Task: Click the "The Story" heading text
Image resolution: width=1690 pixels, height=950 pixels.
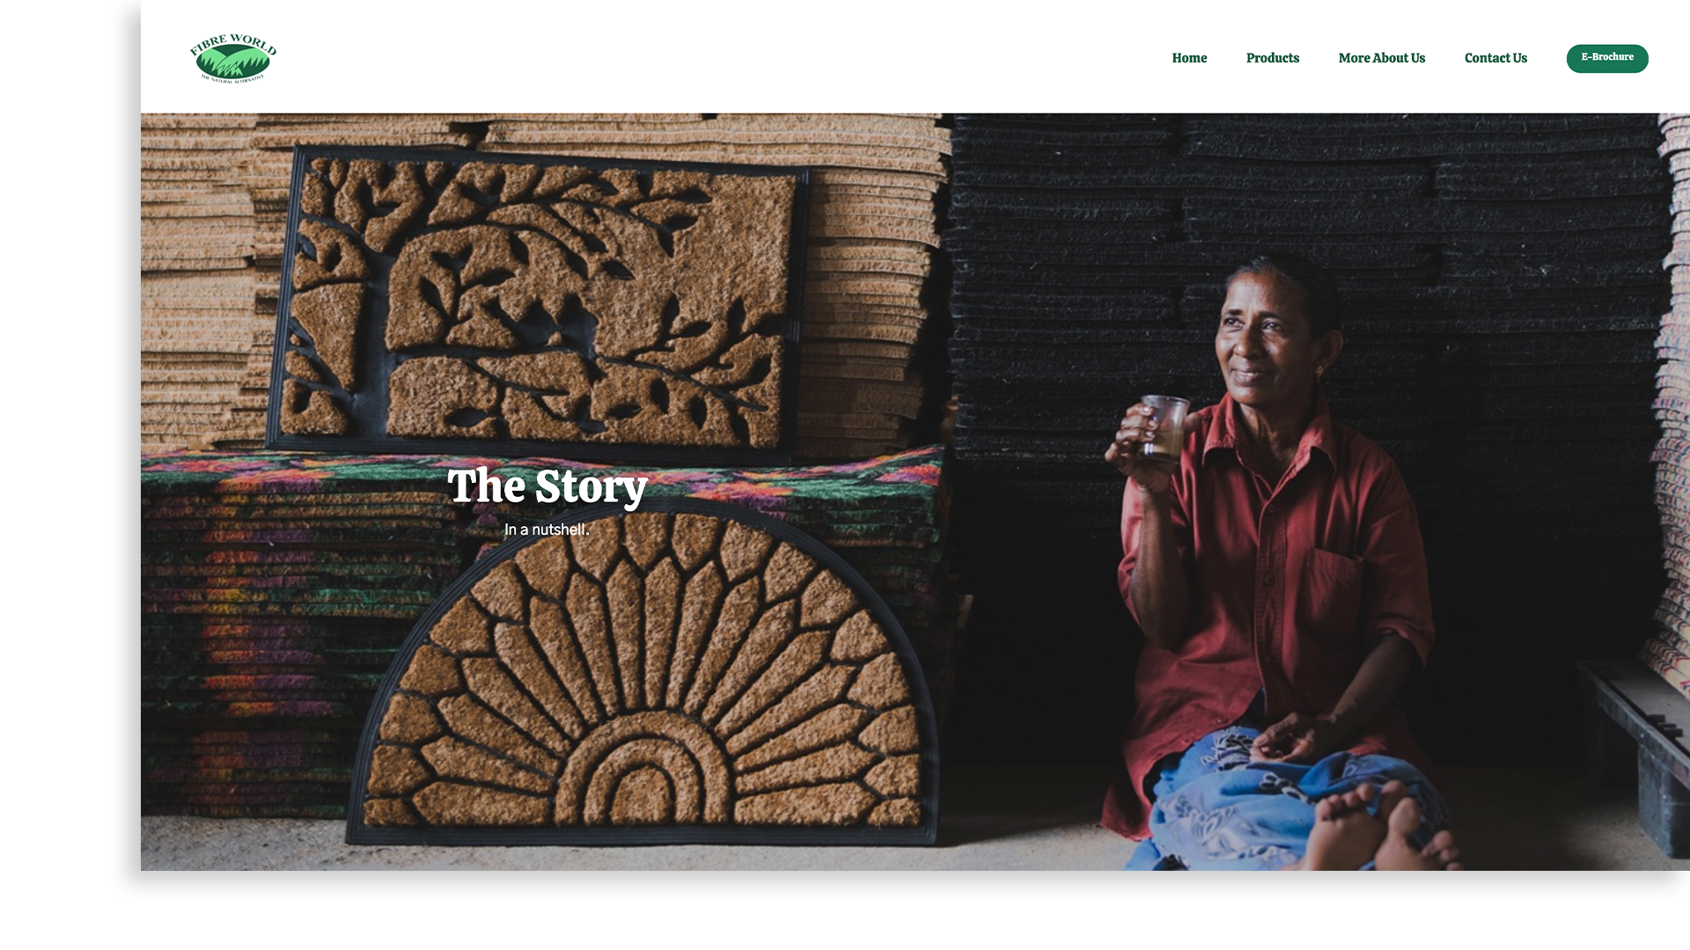Action: (x=547, y=486)
